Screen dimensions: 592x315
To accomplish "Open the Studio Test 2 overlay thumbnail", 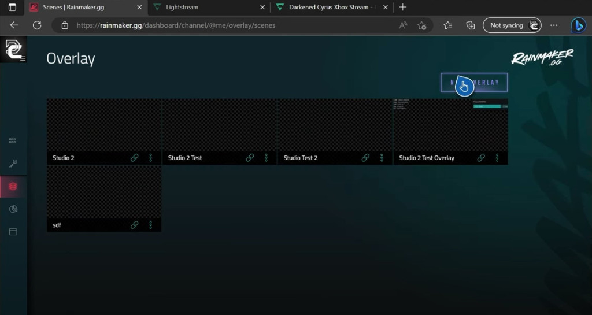I will click(x=335, y=125).
